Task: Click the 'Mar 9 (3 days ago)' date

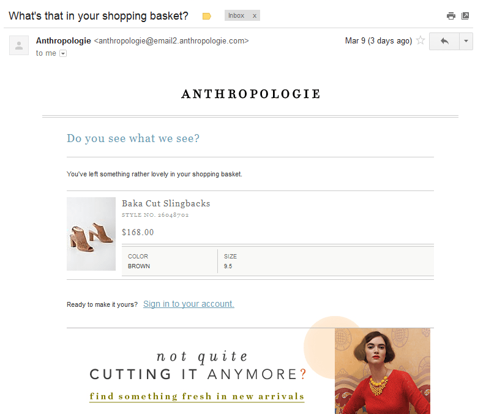Action: click(x=378, y=41)
